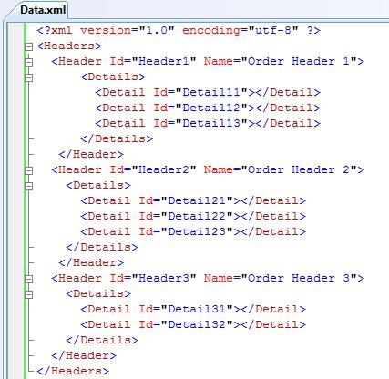The height and width of the screenshot is (379, 389).
Task: Collapse Details block under Header1
Action: click(28, 77)
